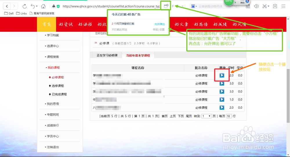The image size is (290, 157).
Task: Click the address bar URL field
Action: pyautogui.click(x=111, y=6)
